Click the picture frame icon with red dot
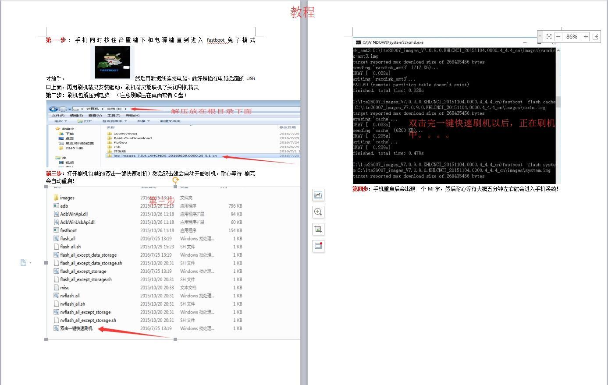Viewport: 608px width, 385px height. coord(318,246)
